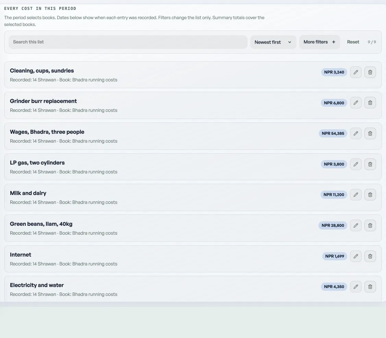386x338 pixels.
Task: Edit the Internet cost entry
Action: pyautogui.click(x=356, y=256)
